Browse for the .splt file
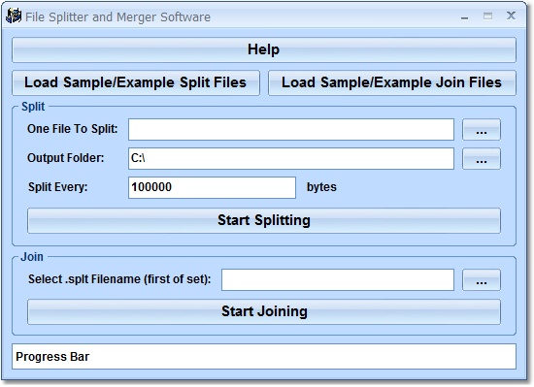Screen dimensions: 534x387 coord(482,280)
